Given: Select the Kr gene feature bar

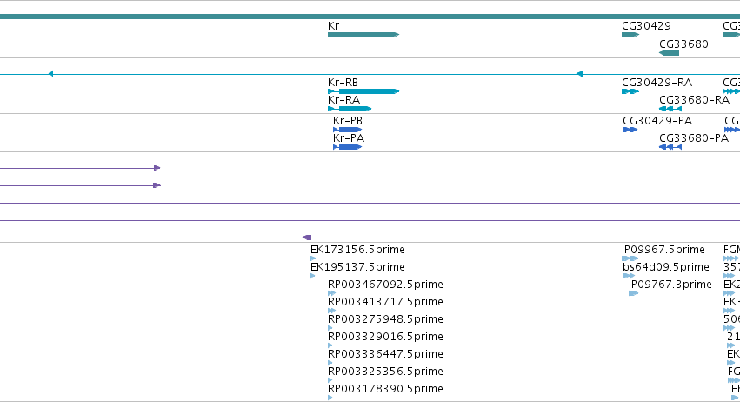Looking at the screenshot, I should tap(363, 35).
